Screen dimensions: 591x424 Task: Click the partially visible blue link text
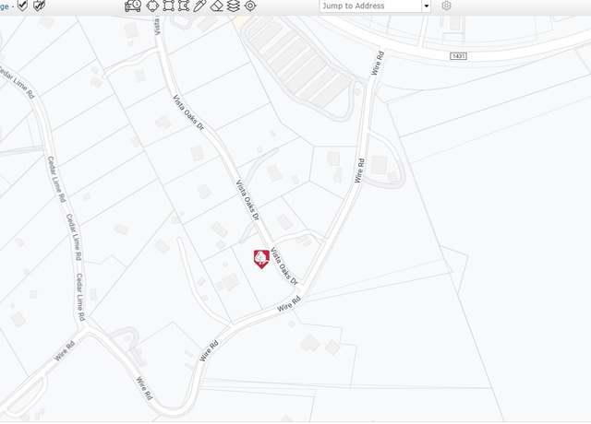(x=4, y=6)
